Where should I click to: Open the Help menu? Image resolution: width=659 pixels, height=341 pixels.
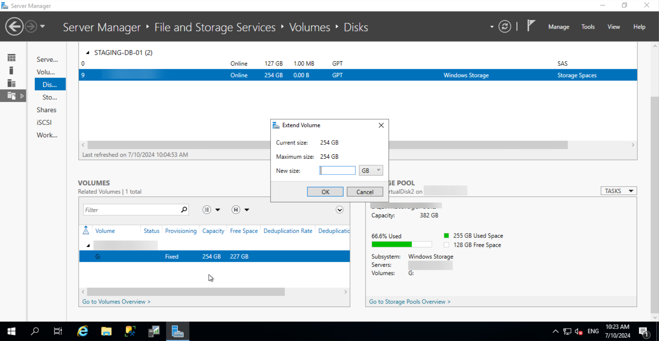(639, 27)
